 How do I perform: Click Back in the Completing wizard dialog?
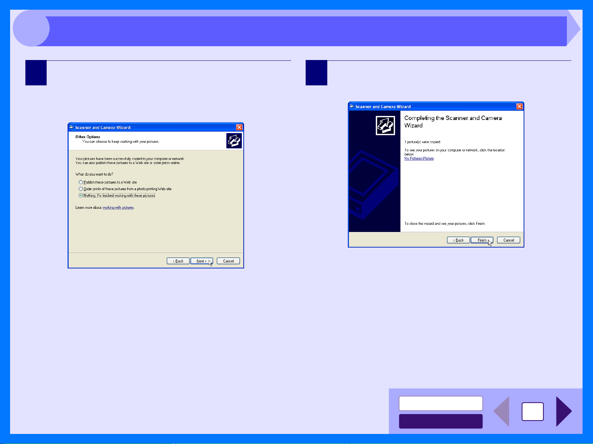click(x=458, y=240)
